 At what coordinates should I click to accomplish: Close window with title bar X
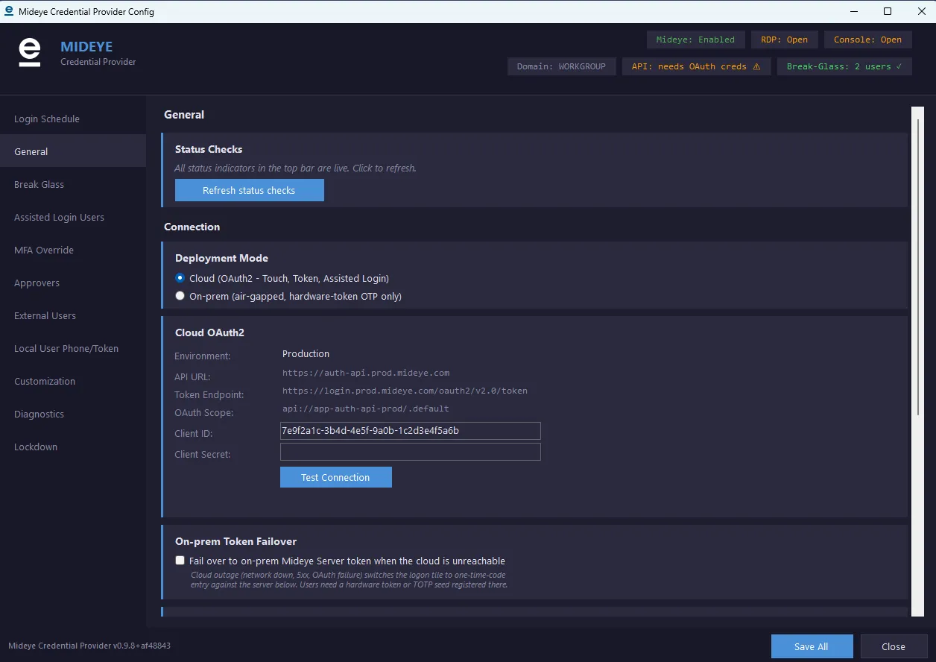click(x=920, y=11)
